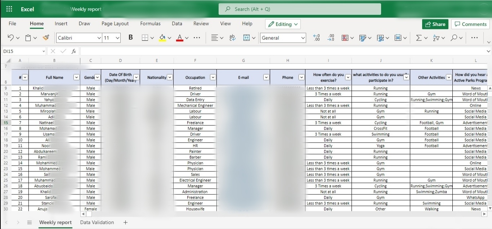Toggle wrap text
Viewport: 492px width, 229px height.
232,38
